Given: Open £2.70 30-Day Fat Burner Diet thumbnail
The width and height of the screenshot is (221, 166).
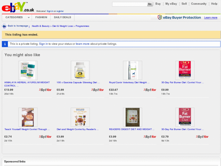Looking at the screenshot, I should click(185, 117).
